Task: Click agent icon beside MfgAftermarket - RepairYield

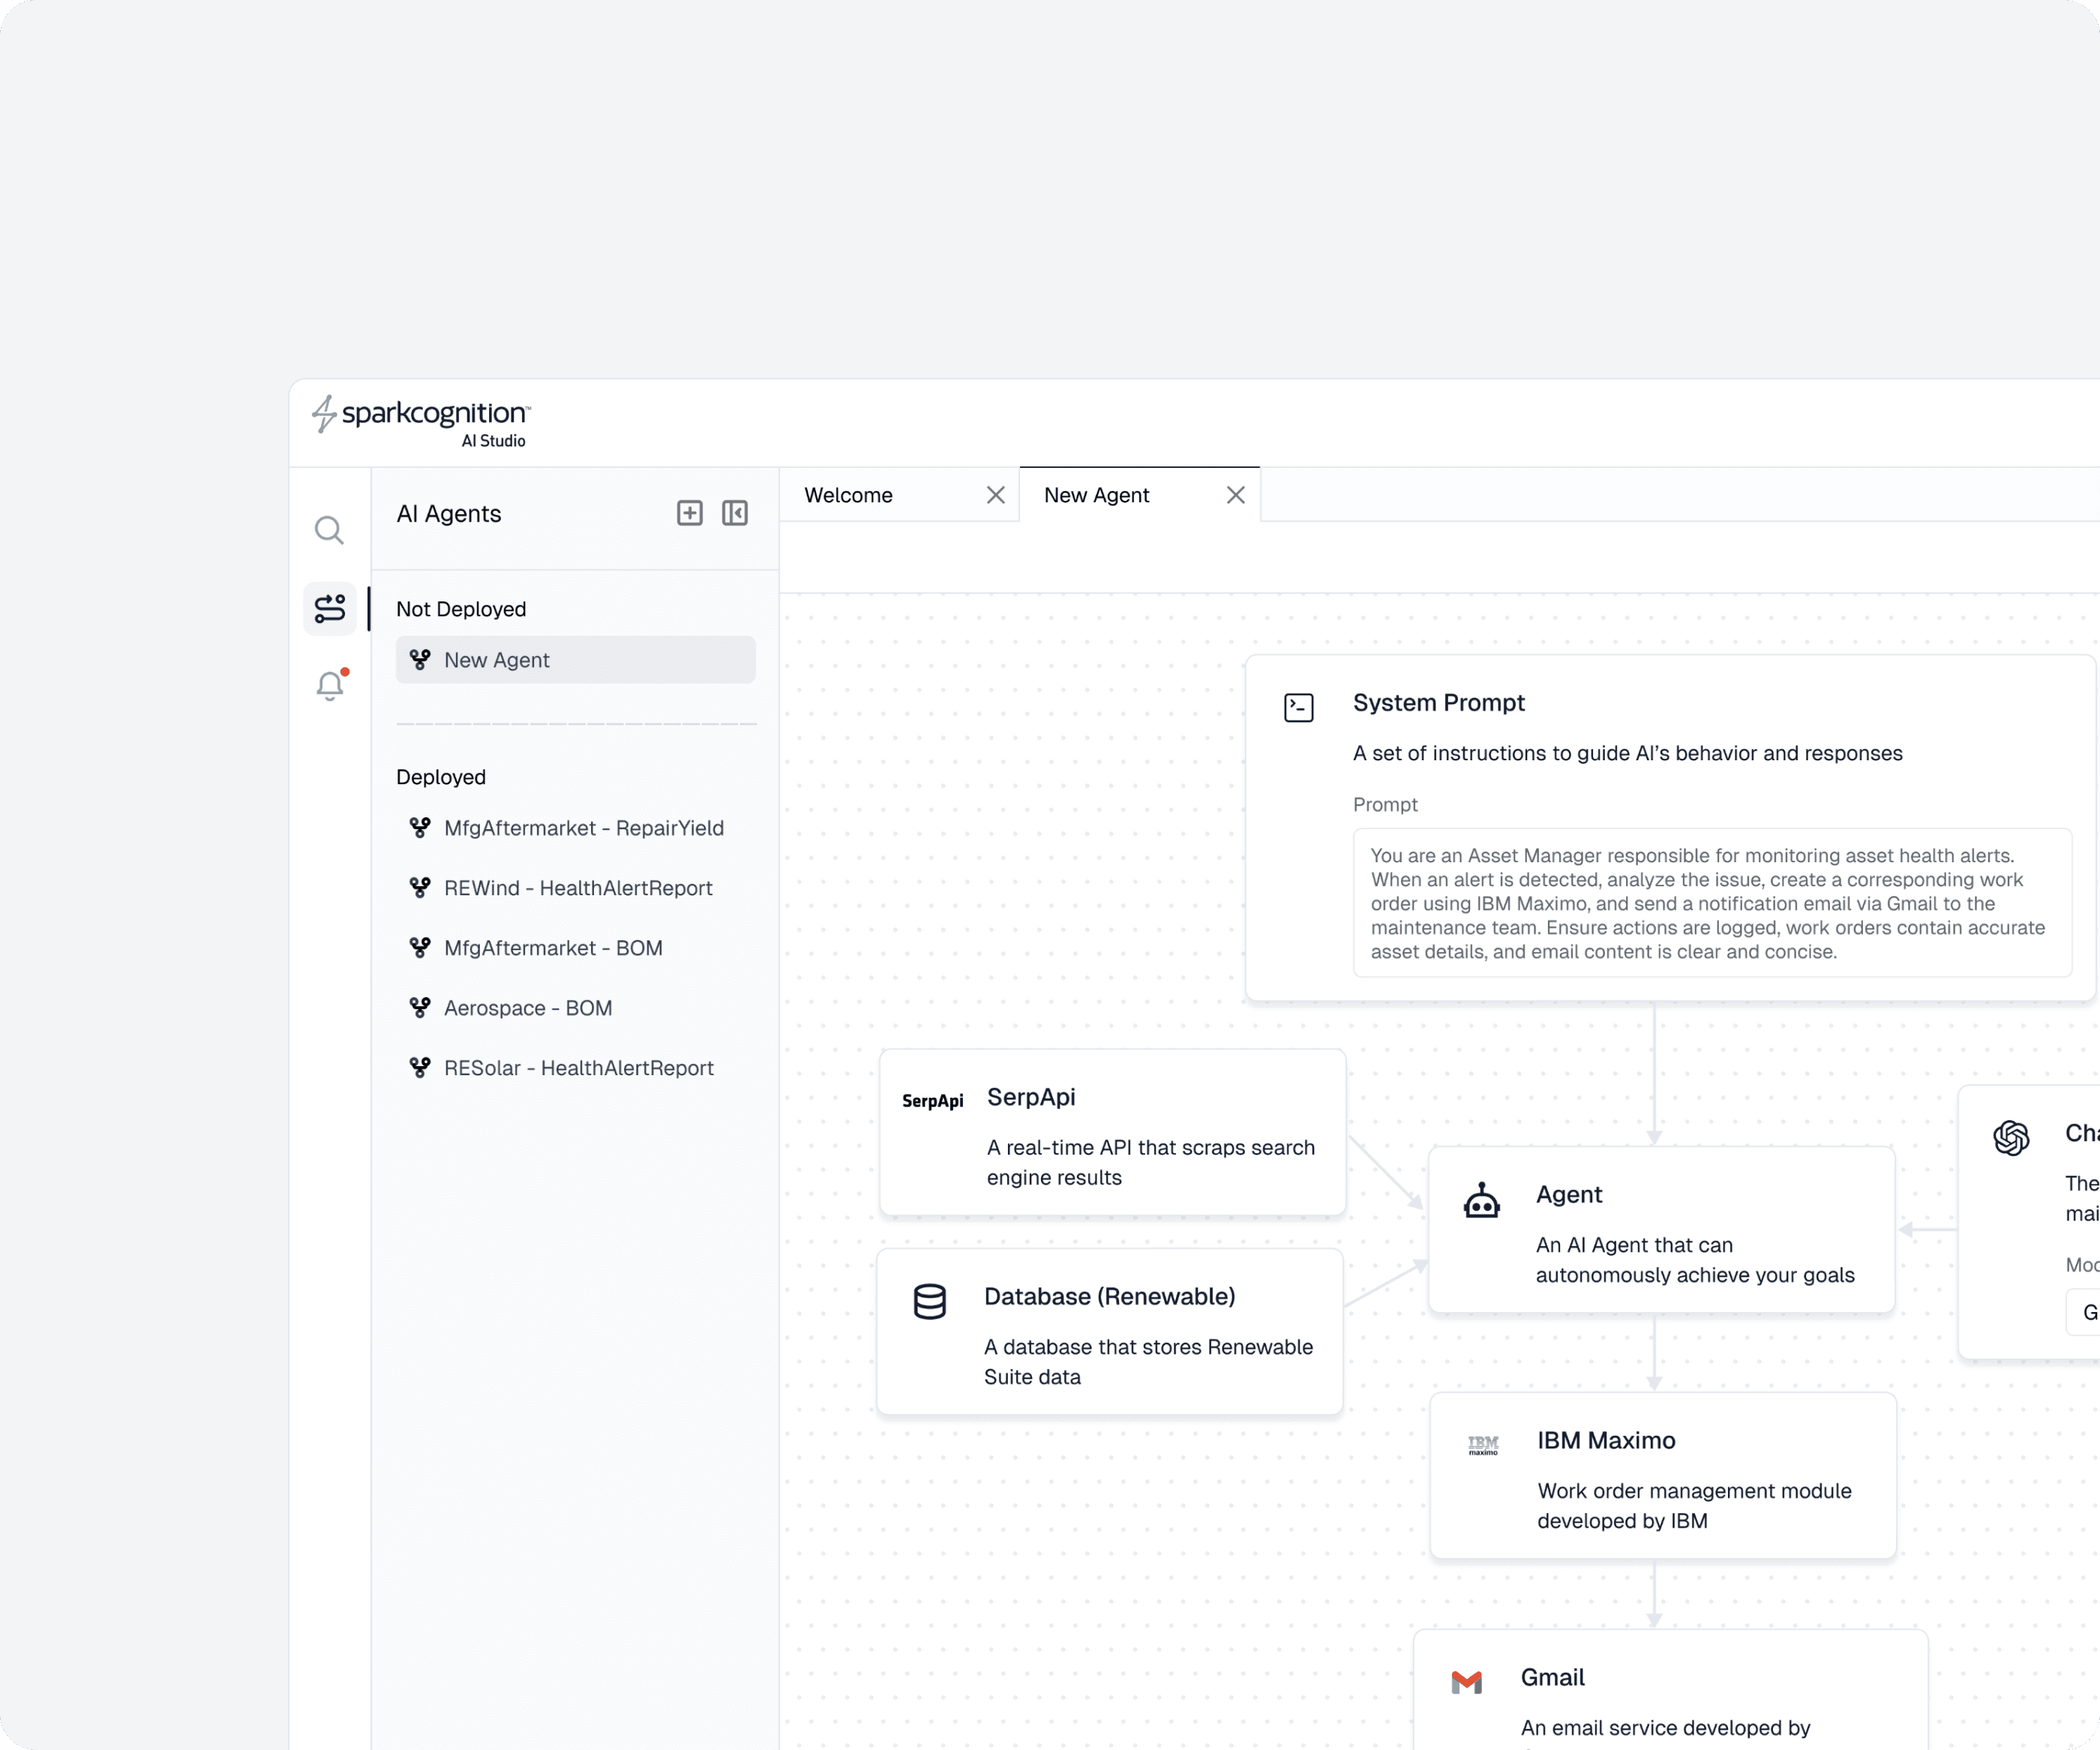Action: coord(420,827)
